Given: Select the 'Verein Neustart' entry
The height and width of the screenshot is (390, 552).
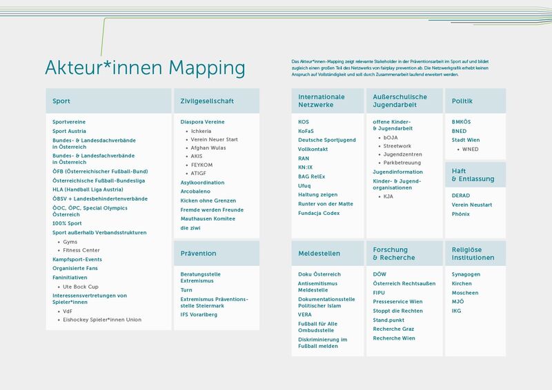Looking at the screenshot, I should point(472,205).
